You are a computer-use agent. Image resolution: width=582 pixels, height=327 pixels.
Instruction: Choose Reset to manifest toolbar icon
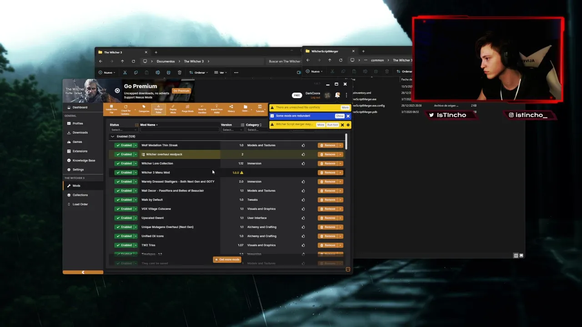coord(202,109)
